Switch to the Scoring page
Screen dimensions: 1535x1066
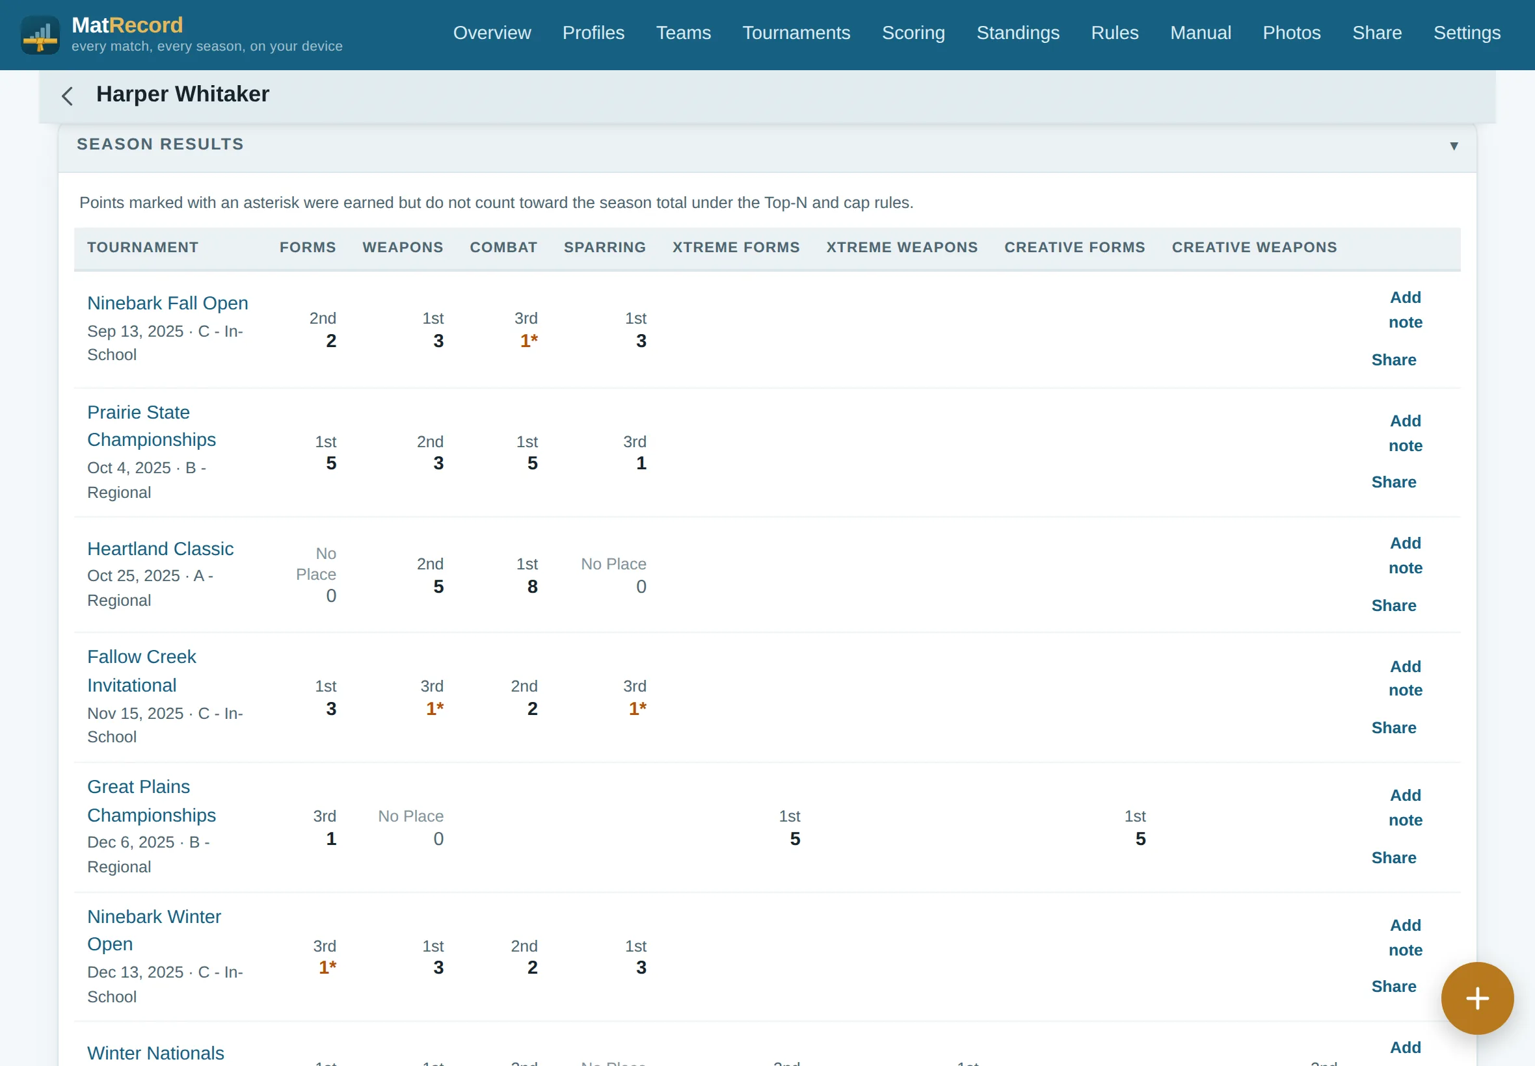[913, 32]
